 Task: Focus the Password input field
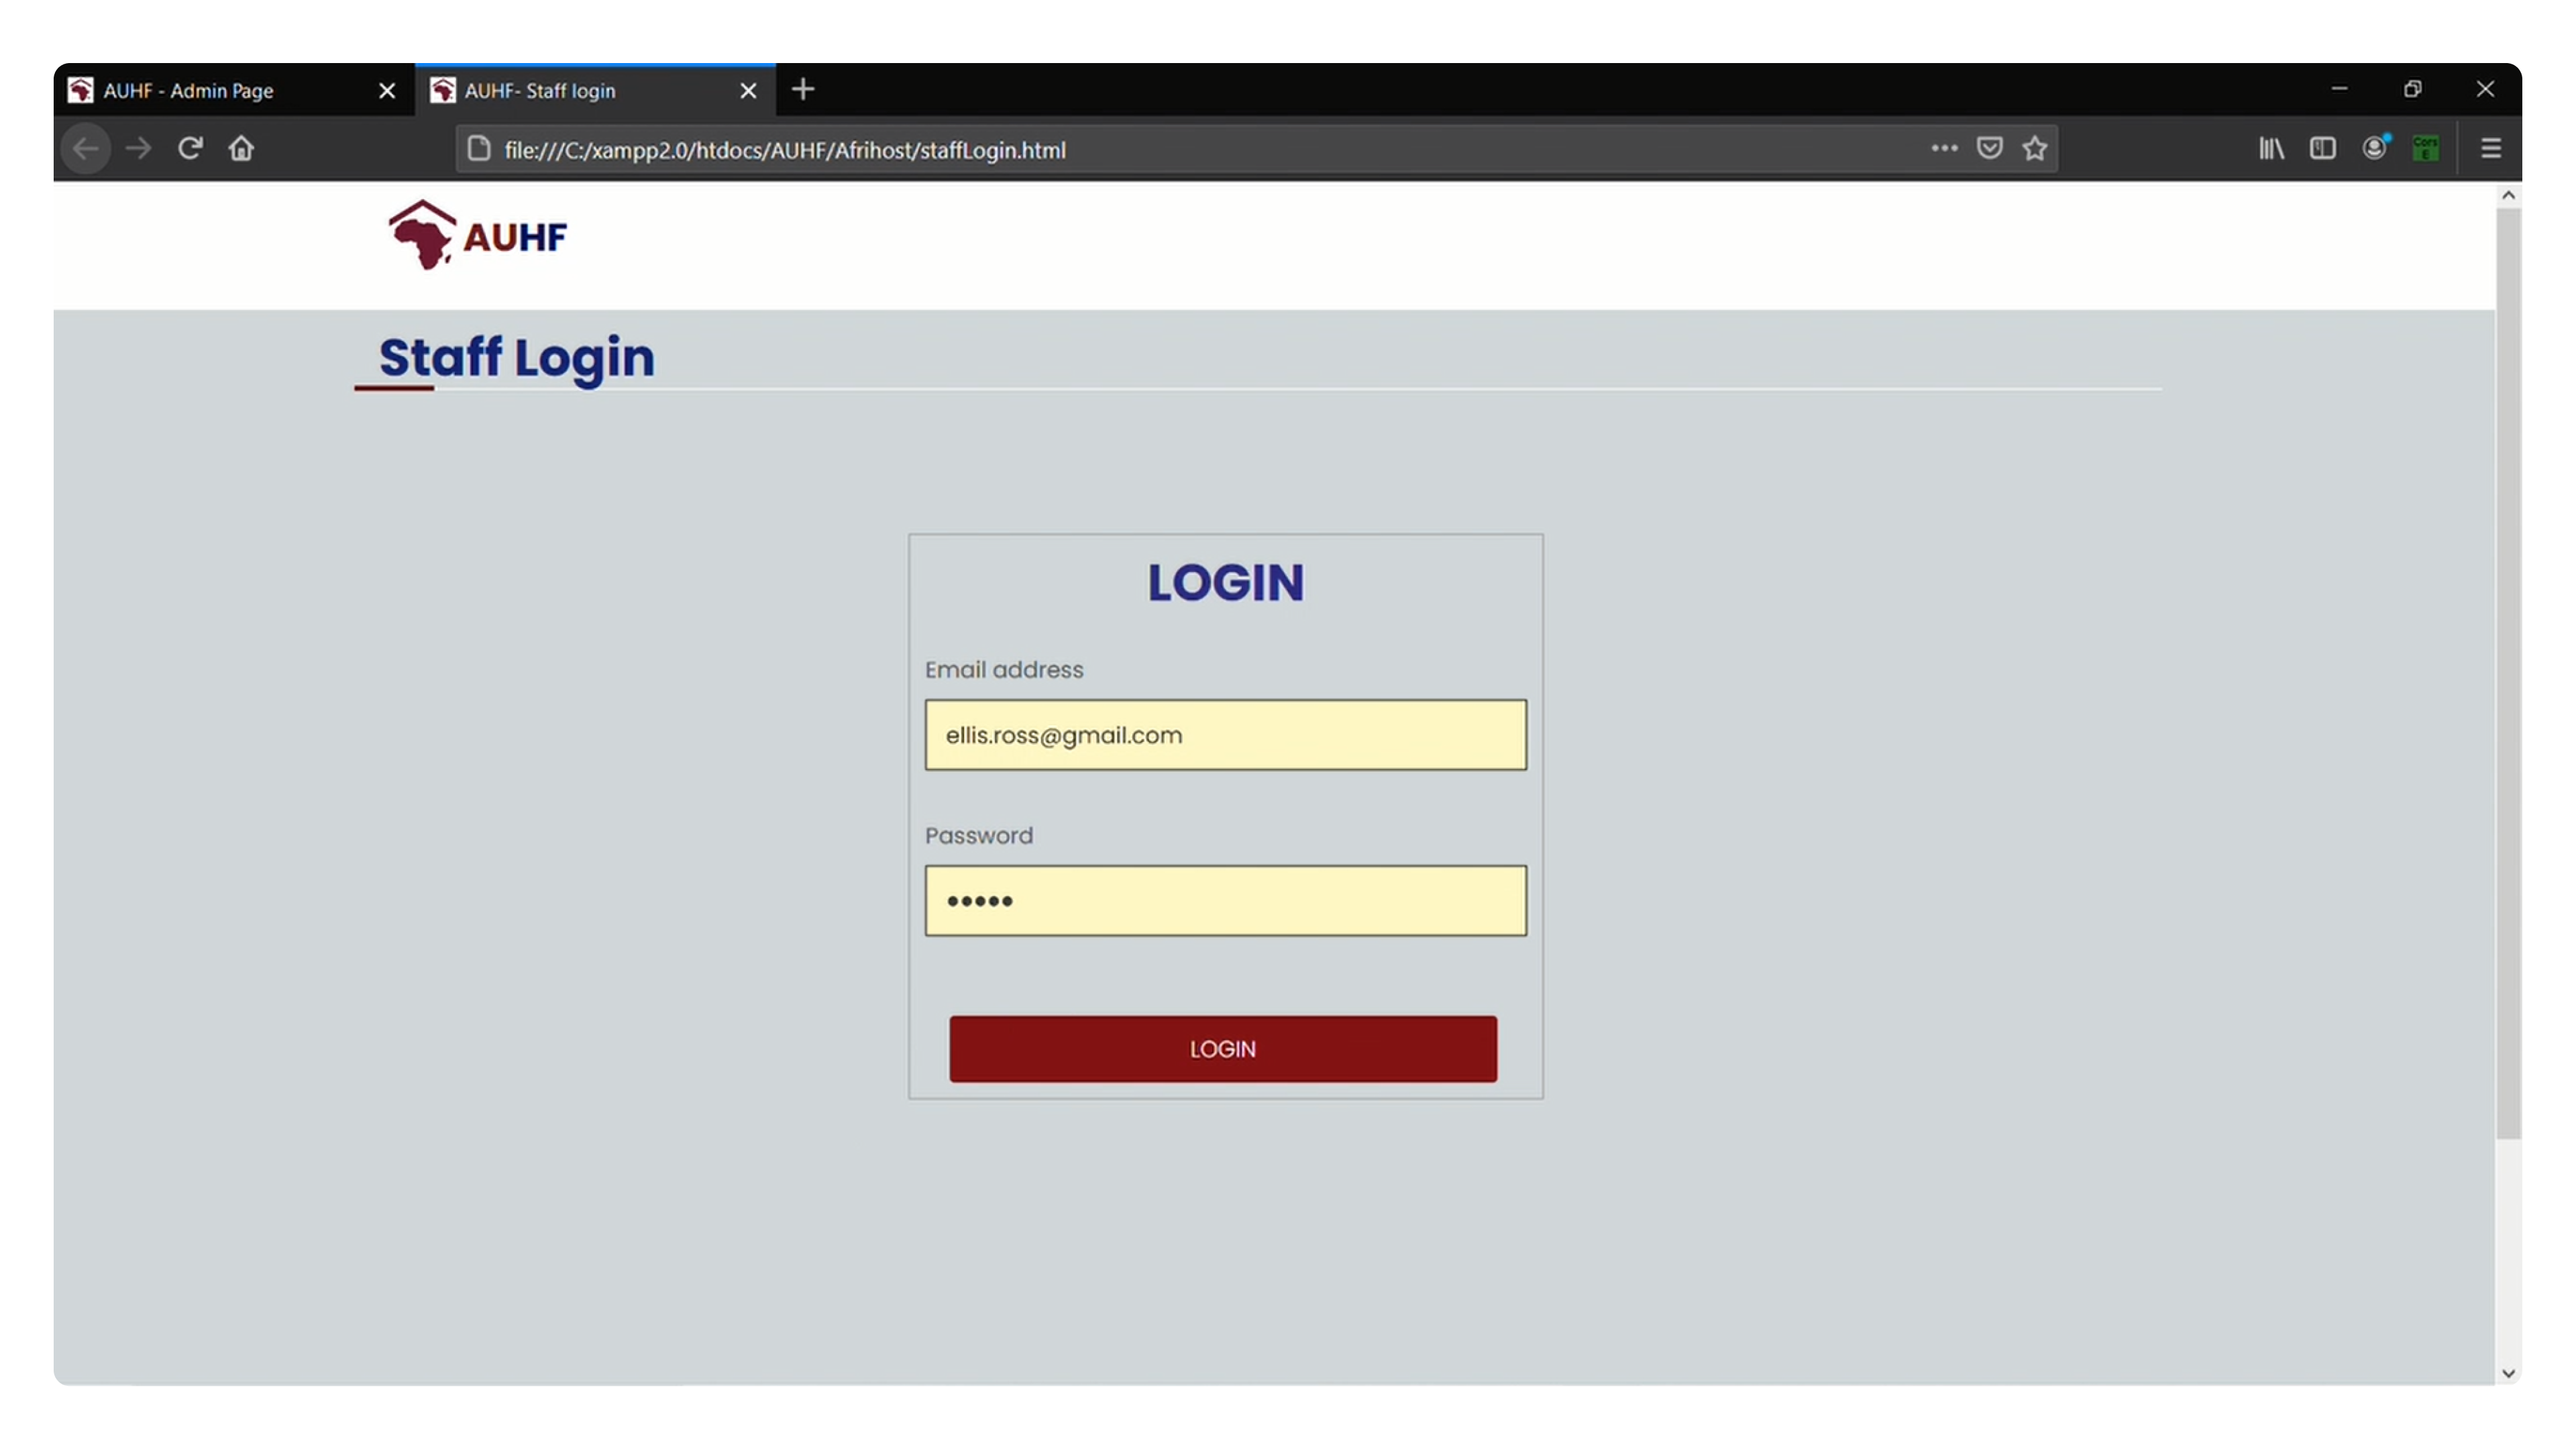tap(1225, 901)
